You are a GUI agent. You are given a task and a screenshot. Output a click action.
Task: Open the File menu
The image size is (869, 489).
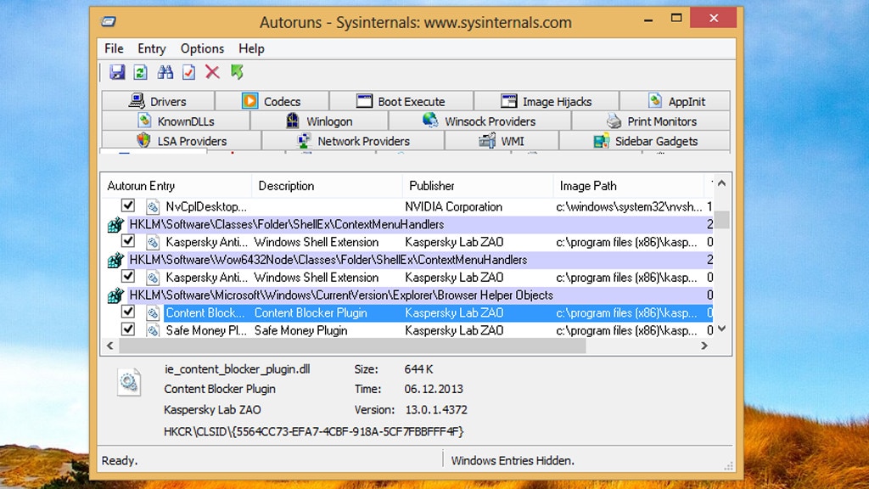click(x=114, y=48)
